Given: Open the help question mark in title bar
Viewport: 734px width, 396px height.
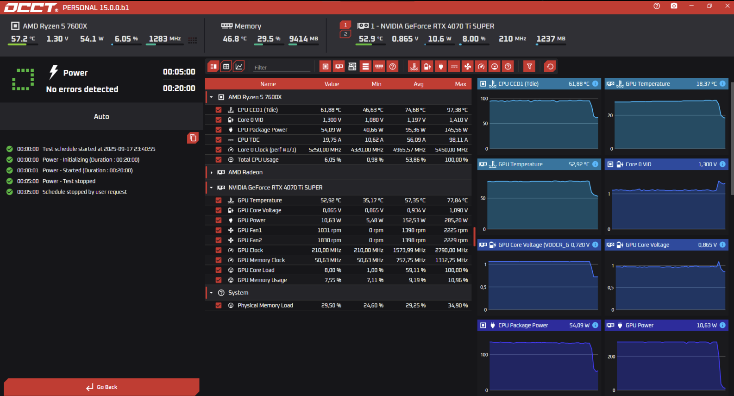Looking at the screenshot, I should point(657,6).
